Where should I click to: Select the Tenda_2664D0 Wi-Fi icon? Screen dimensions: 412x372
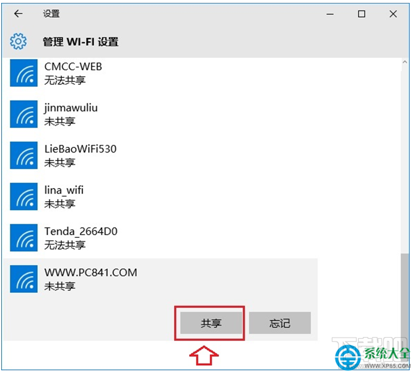point(23,238)
